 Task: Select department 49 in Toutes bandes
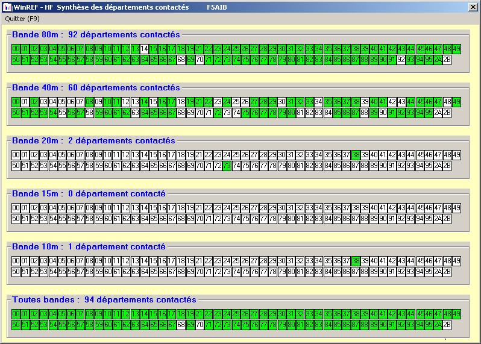[456, 314]
